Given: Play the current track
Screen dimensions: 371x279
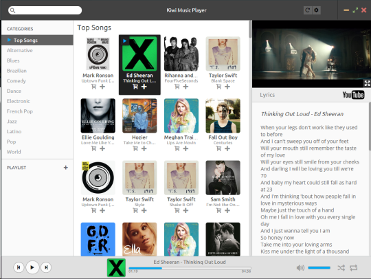Looking at the screenshot, I should [32, 267].
